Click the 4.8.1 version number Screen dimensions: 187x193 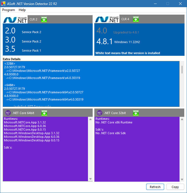point(105,41)
